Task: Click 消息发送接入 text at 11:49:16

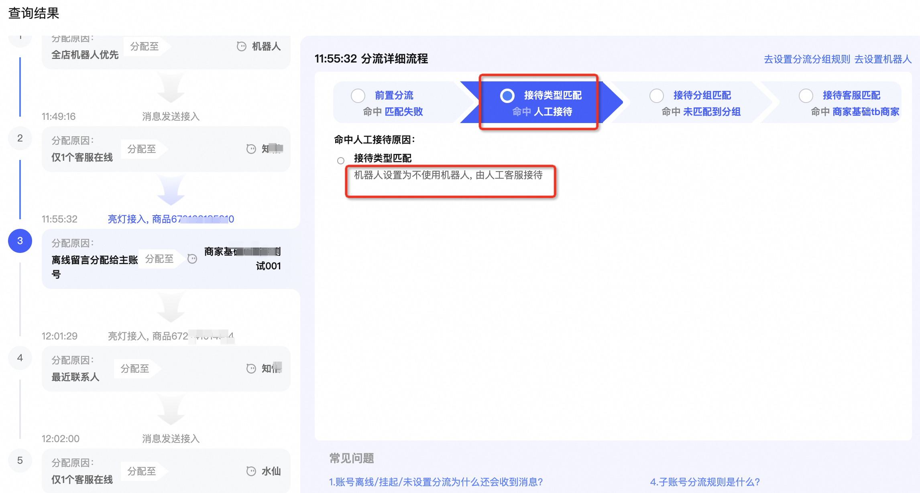Action: (x=171, y=117)
